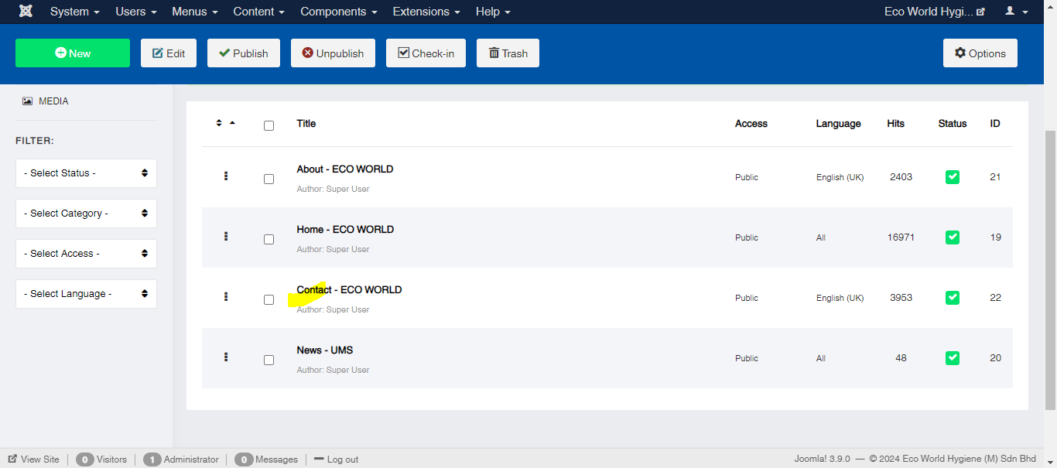The image size is (1057, 468).
Task: Click the drag handle for News - UMS
Action: (x=226, y=357)
